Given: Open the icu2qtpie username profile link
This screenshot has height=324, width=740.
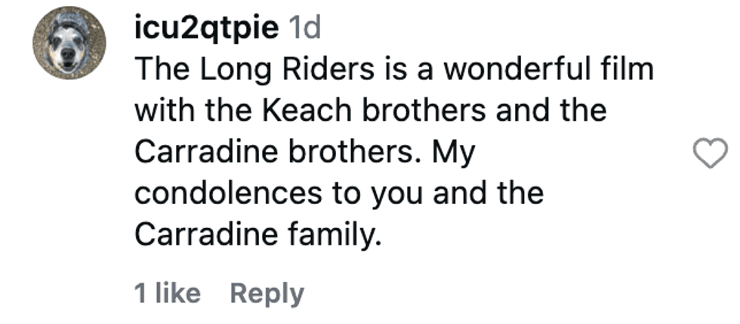Looking at the screenshot, I should 208,29.
